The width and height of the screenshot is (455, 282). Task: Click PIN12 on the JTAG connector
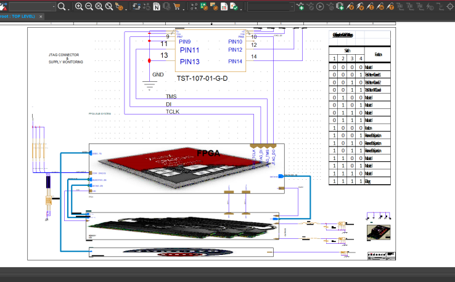235,50
